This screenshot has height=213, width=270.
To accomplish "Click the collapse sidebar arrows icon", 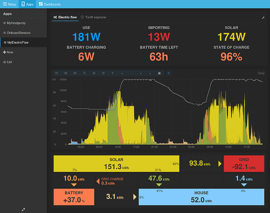I will click(x=23, y=210).
